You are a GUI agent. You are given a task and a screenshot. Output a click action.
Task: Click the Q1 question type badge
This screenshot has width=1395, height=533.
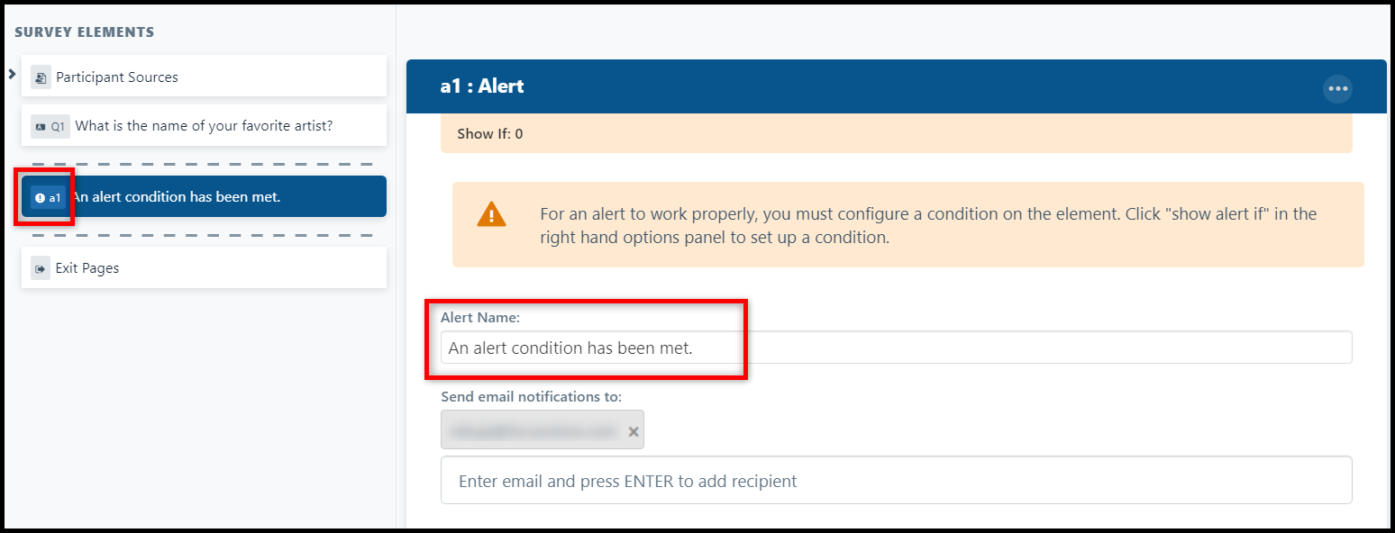[x=50, y=126]
